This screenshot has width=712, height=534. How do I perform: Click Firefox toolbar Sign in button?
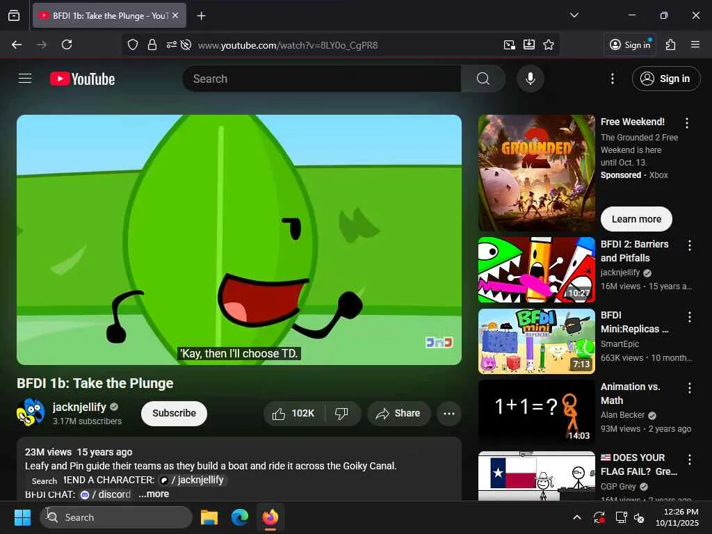coord(630,44)
